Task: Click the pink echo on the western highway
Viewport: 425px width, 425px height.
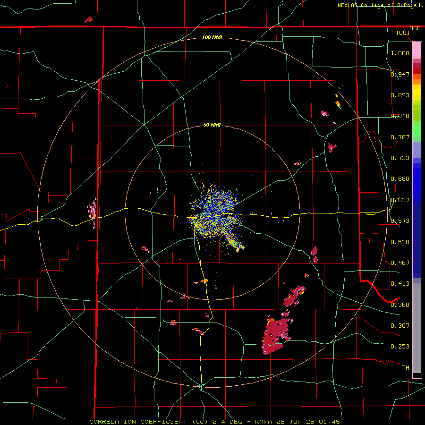Action: tap(93, 212)
